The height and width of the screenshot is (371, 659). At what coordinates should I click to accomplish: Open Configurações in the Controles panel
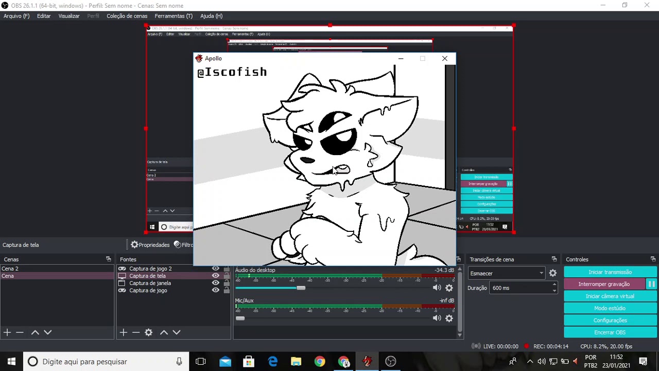[x=610, y=321]
